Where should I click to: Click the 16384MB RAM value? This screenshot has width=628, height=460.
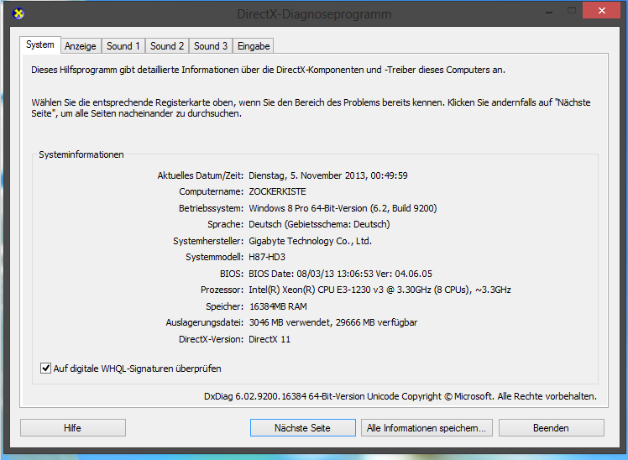point(278,306)
